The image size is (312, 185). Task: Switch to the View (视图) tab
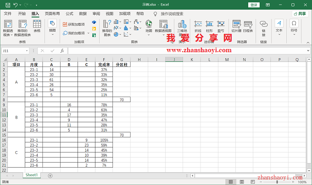click(x=110, y=14)
